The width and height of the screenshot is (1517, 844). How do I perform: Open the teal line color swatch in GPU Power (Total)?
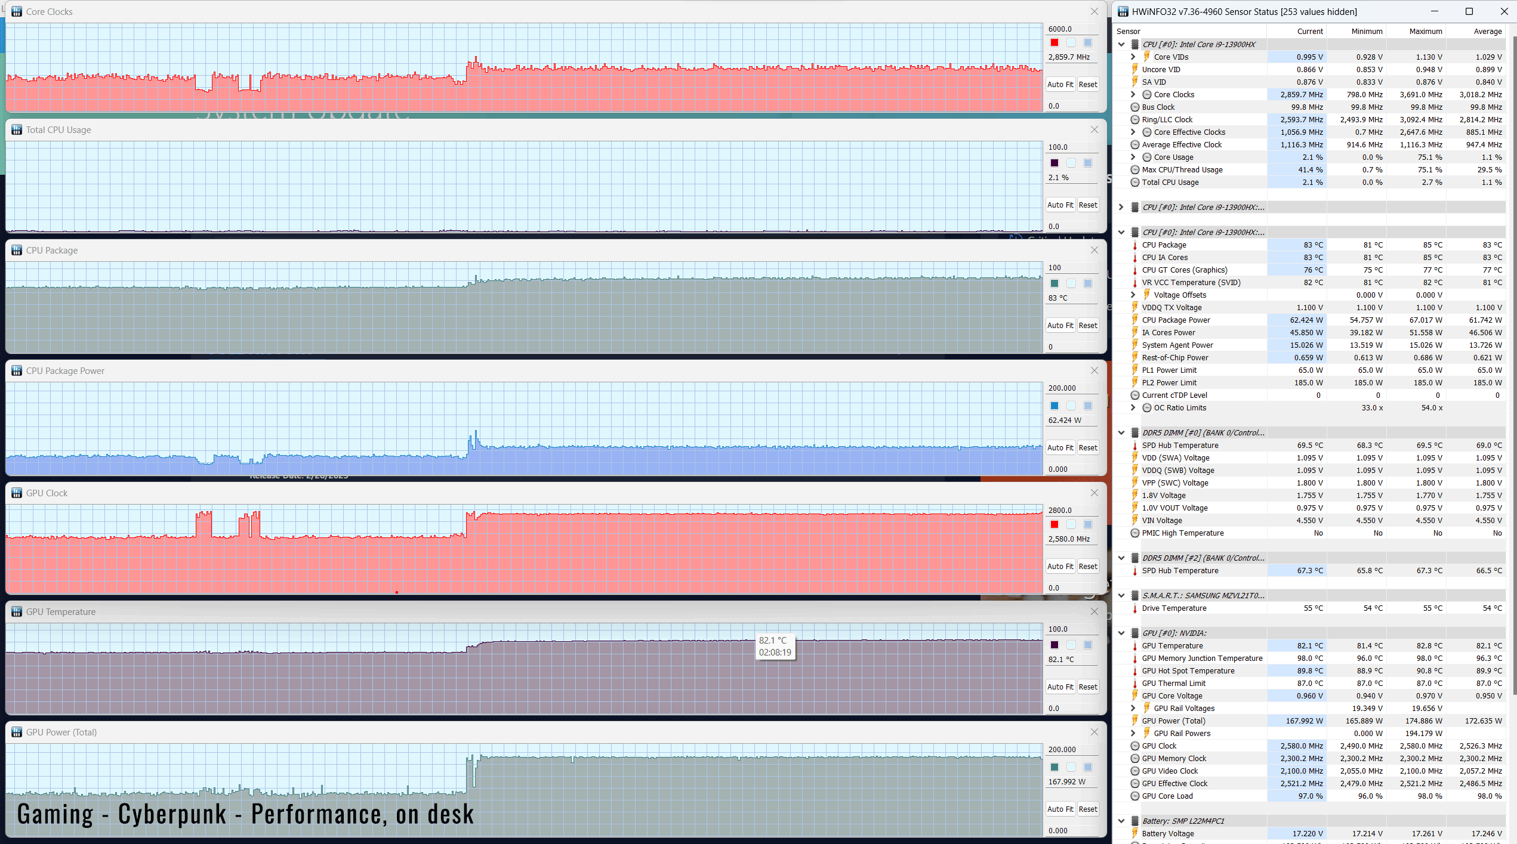point(1054,767)
